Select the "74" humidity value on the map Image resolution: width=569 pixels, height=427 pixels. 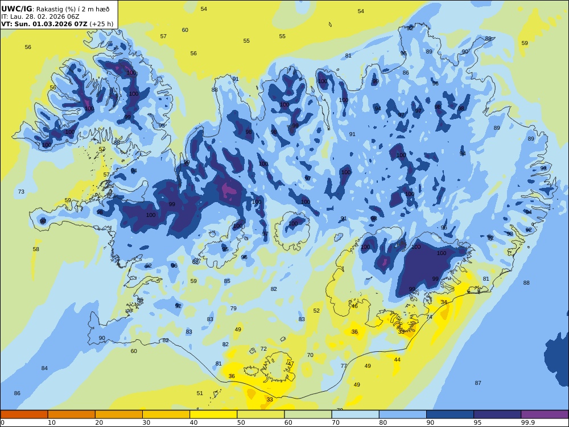[429, 317]
